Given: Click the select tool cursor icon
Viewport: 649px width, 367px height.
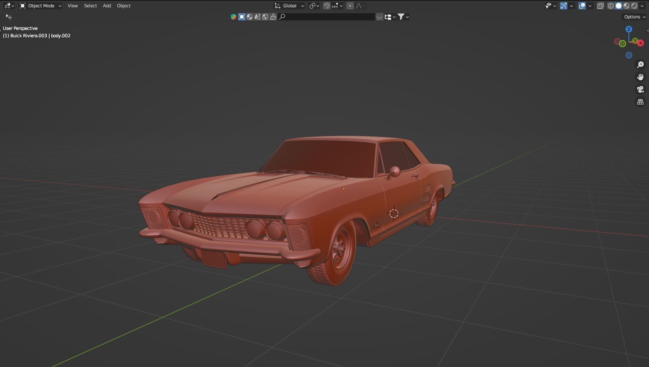Looking at the screenshot, I should click(x=9, y=17).
